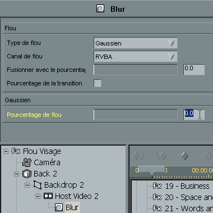The width and height of the screenshot is (213, 213).
Task: Click the add keyframe diamond button
Action: tap(184, 156)
